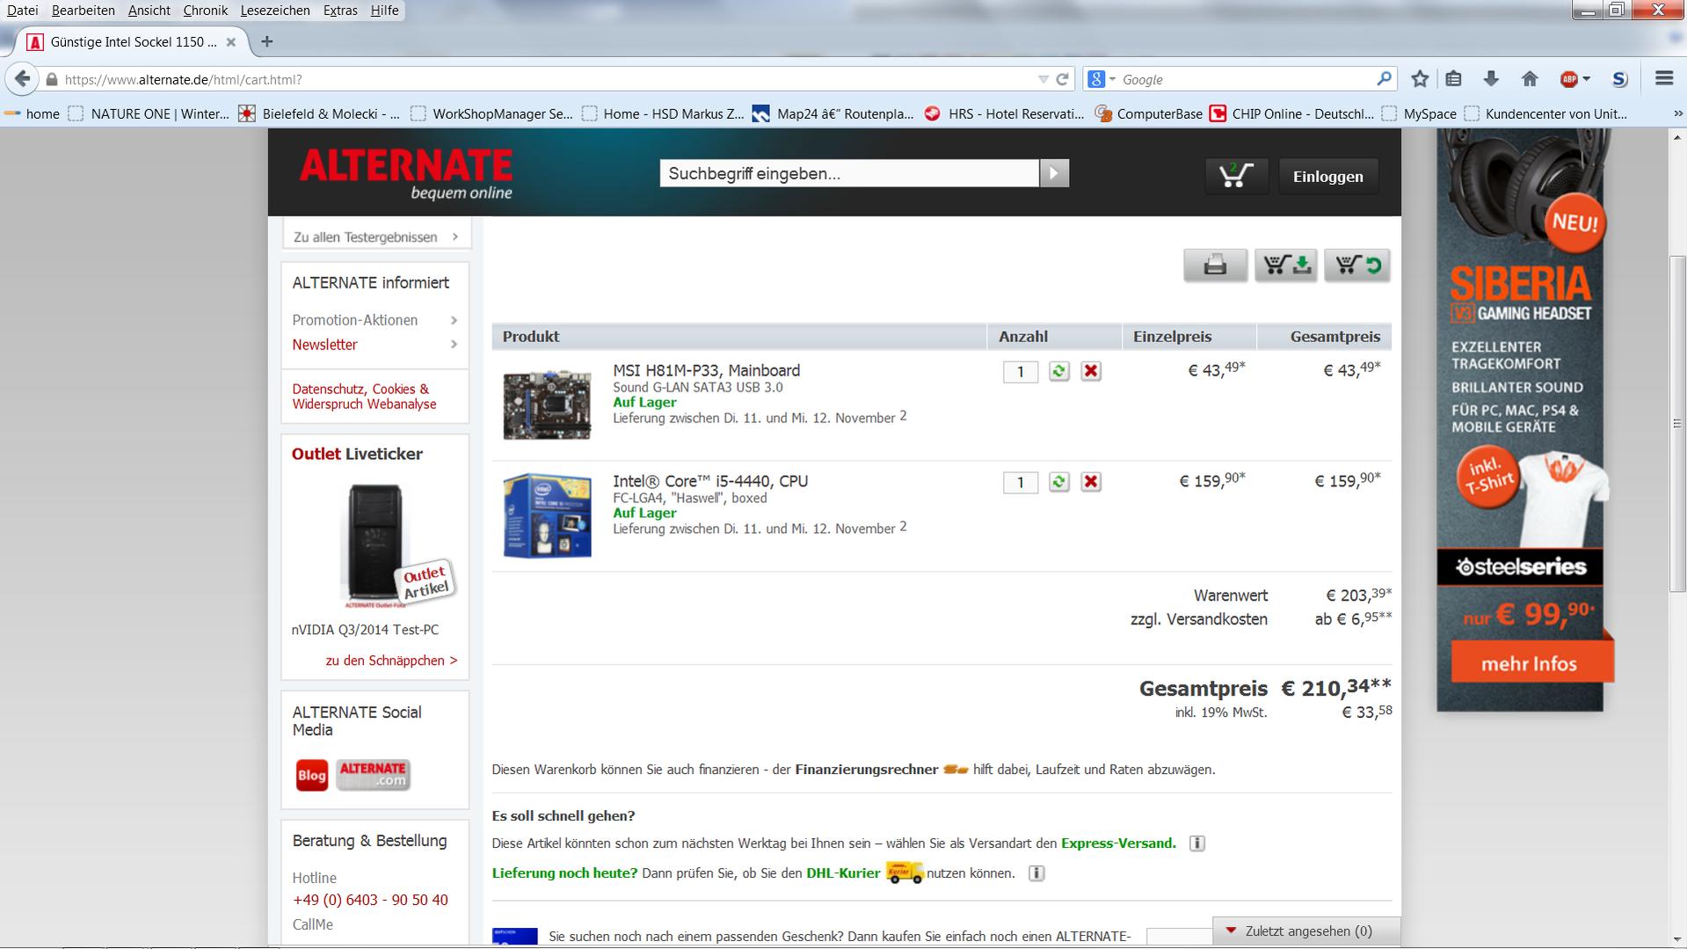1687x949 pixels.
Task: Open Adblock Plus toolbar icon
Action: point(1569,79)
